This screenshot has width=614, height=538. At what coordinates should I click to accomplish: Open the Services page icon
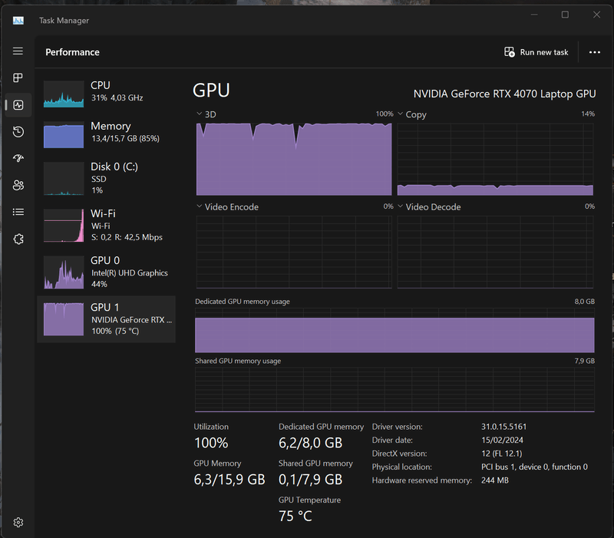click(x=18, y=239)
